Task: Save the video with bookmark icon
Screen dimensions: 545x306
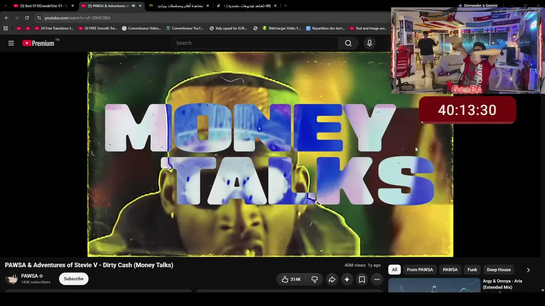Action: coord(362,279)
